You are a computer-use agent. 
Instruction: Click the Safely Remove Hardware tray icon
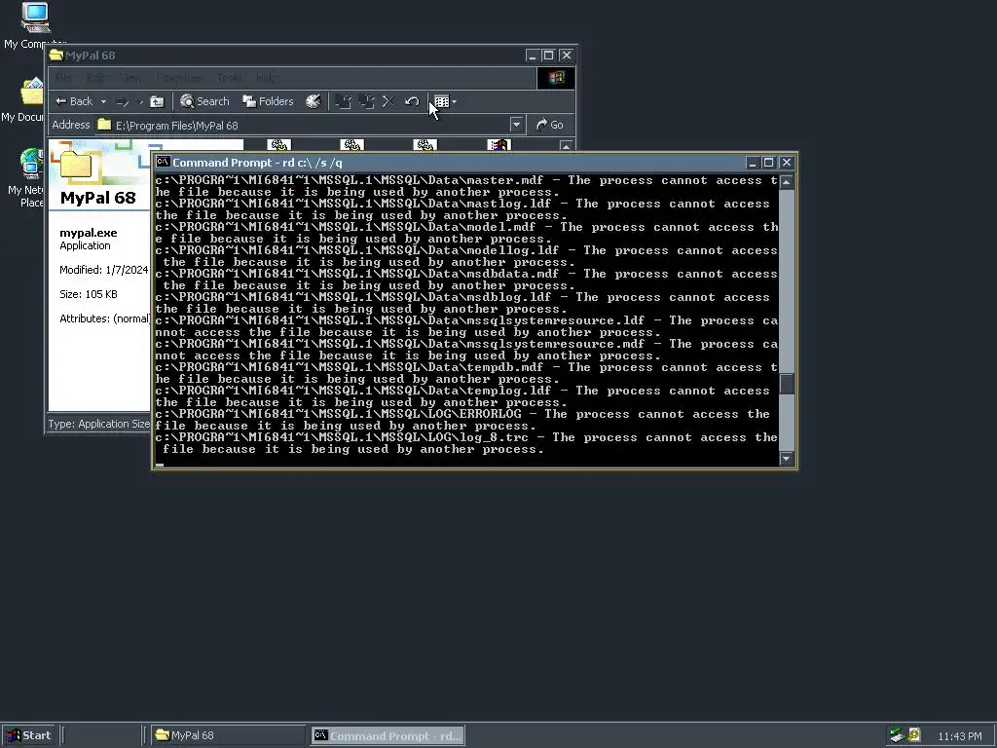pyautogui.click(x=897, y=735)
